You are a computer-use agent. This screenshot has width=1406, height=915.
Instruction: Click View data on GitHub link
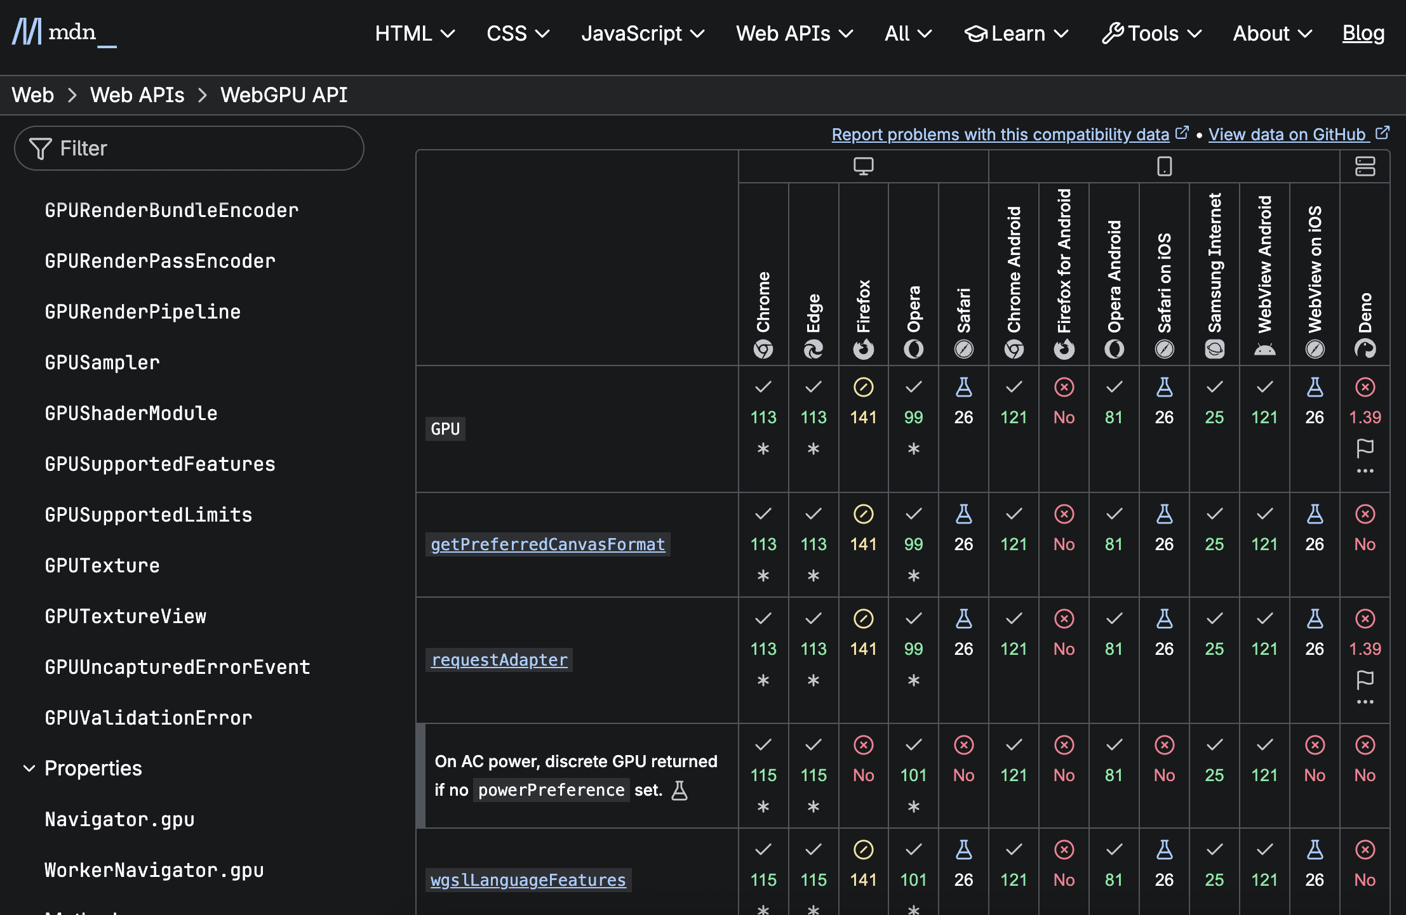(1287, 135)
